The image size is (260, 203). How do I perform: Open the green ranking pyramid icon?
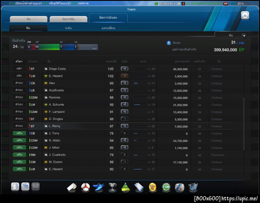pyautogui.click(x=126, y=187)
